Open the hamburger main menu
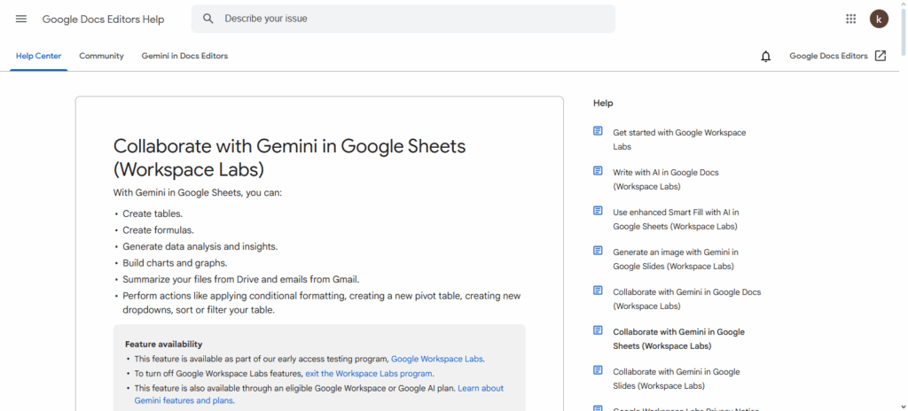This screenshot has height=411, width=908. click(21, 19)
